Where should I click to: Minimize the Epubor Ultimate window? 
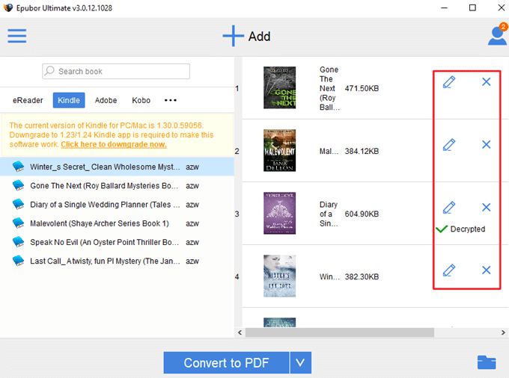[444, 7]
